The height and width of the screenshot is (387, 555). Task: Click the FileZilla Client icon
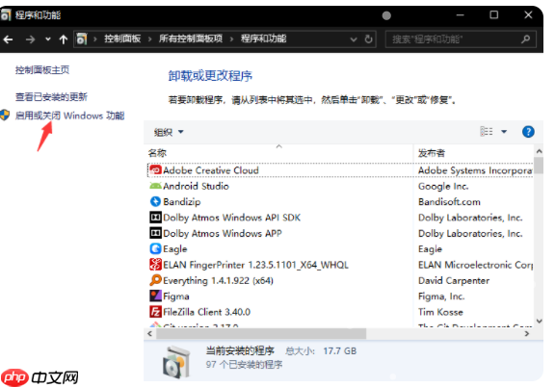click(155, 312)
